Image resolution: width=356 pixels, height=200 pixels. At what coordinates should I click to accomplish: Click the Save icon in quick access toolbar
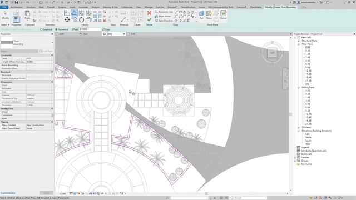(16, 2)
